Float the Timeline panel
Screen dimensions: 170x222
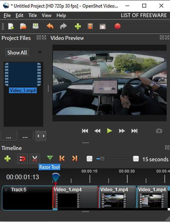pyautogui.click(x=167, y=147)
